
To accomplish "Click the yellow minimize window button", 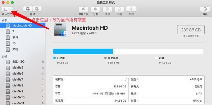I will coord(8,2).
